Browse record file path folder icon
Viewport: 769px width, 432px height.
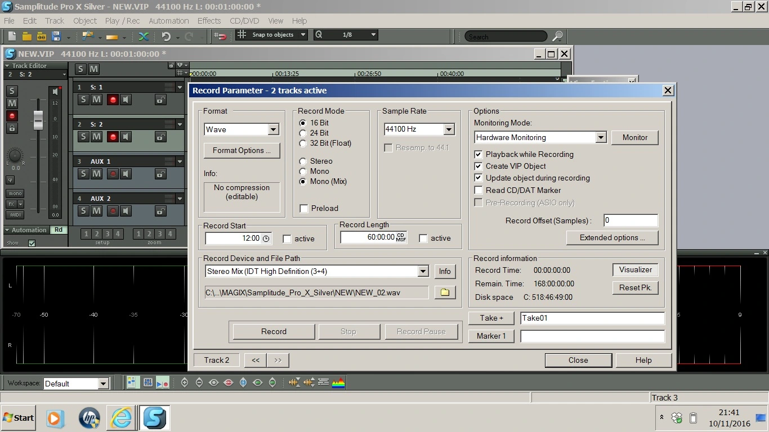point(445,292)
